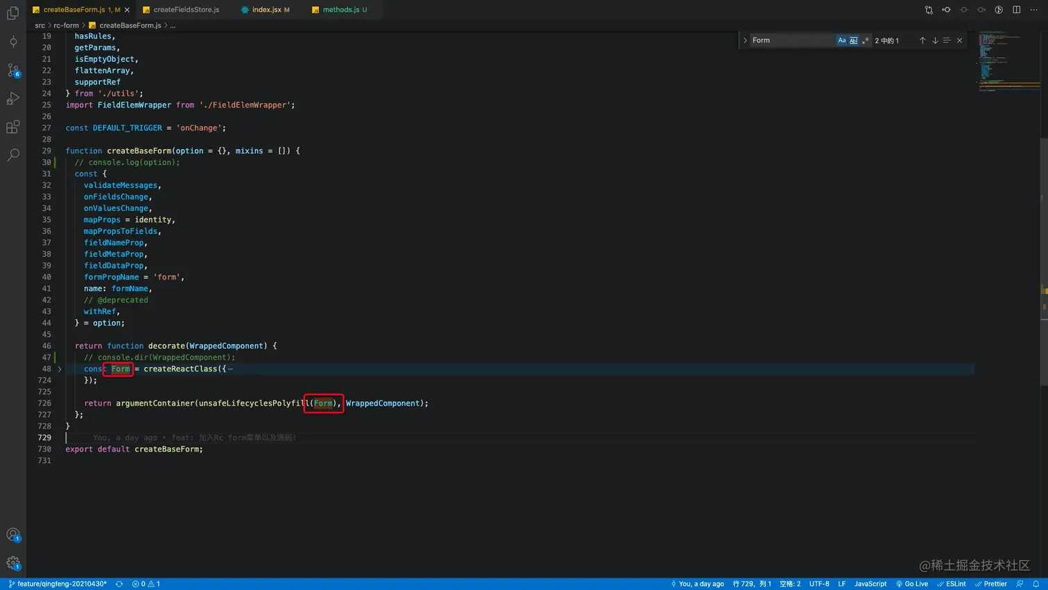This screenshot has width=1048, height=590.
Task: Open the GitLens icon in activity bar
Action: click(12, 42)
